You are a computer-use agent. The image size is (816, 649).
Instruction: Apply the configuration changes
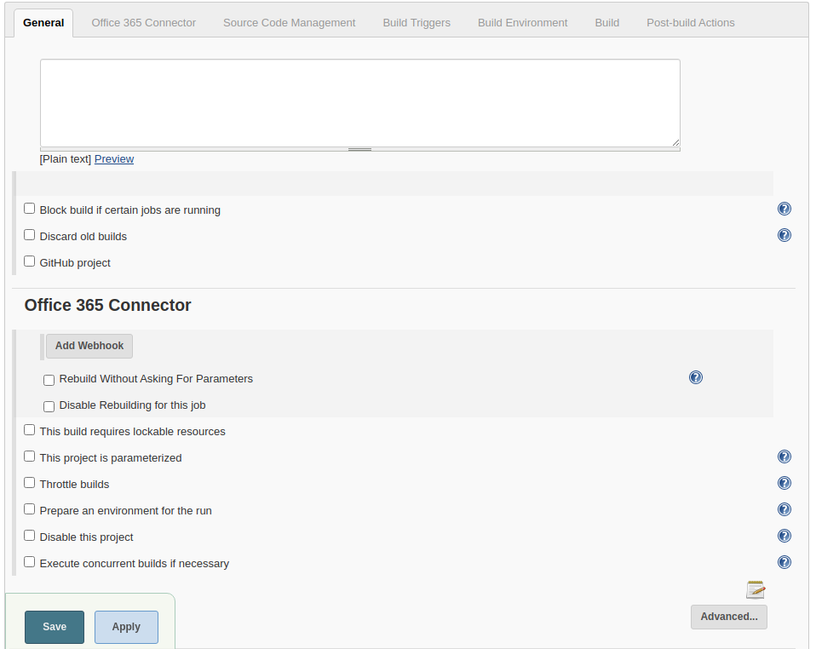126,627
